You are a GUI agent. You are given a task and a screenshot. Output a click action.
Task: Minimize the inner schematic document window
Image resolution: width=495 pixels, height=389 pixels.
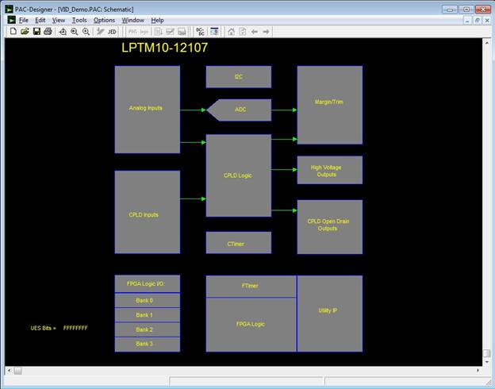[467, 21]
